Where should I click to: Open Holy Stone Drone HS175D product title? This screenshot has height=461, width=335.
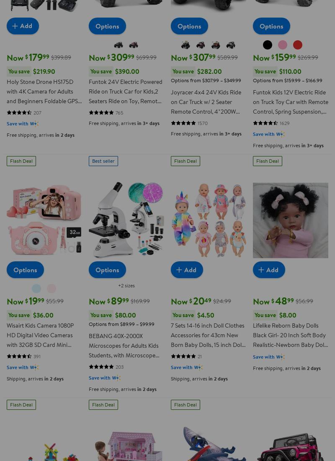[44, 91]
